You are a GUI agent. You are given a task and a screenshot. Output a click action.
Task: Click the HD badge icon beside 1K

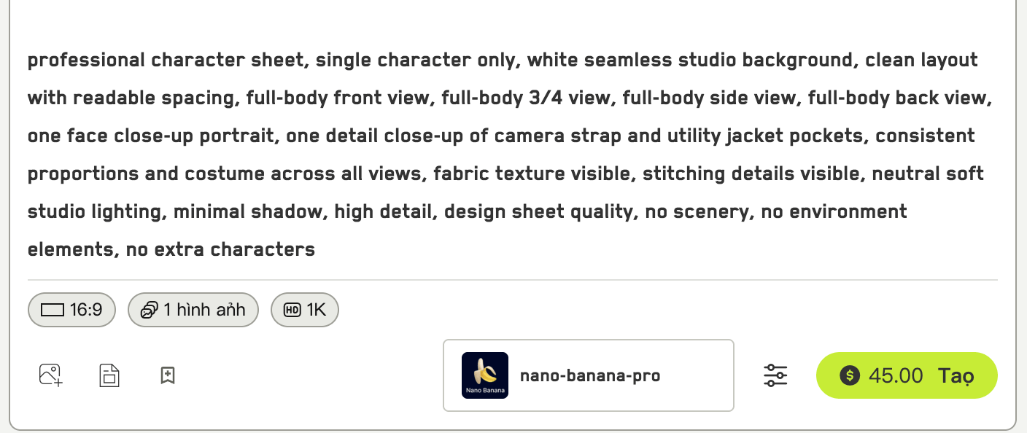(292, 310)
